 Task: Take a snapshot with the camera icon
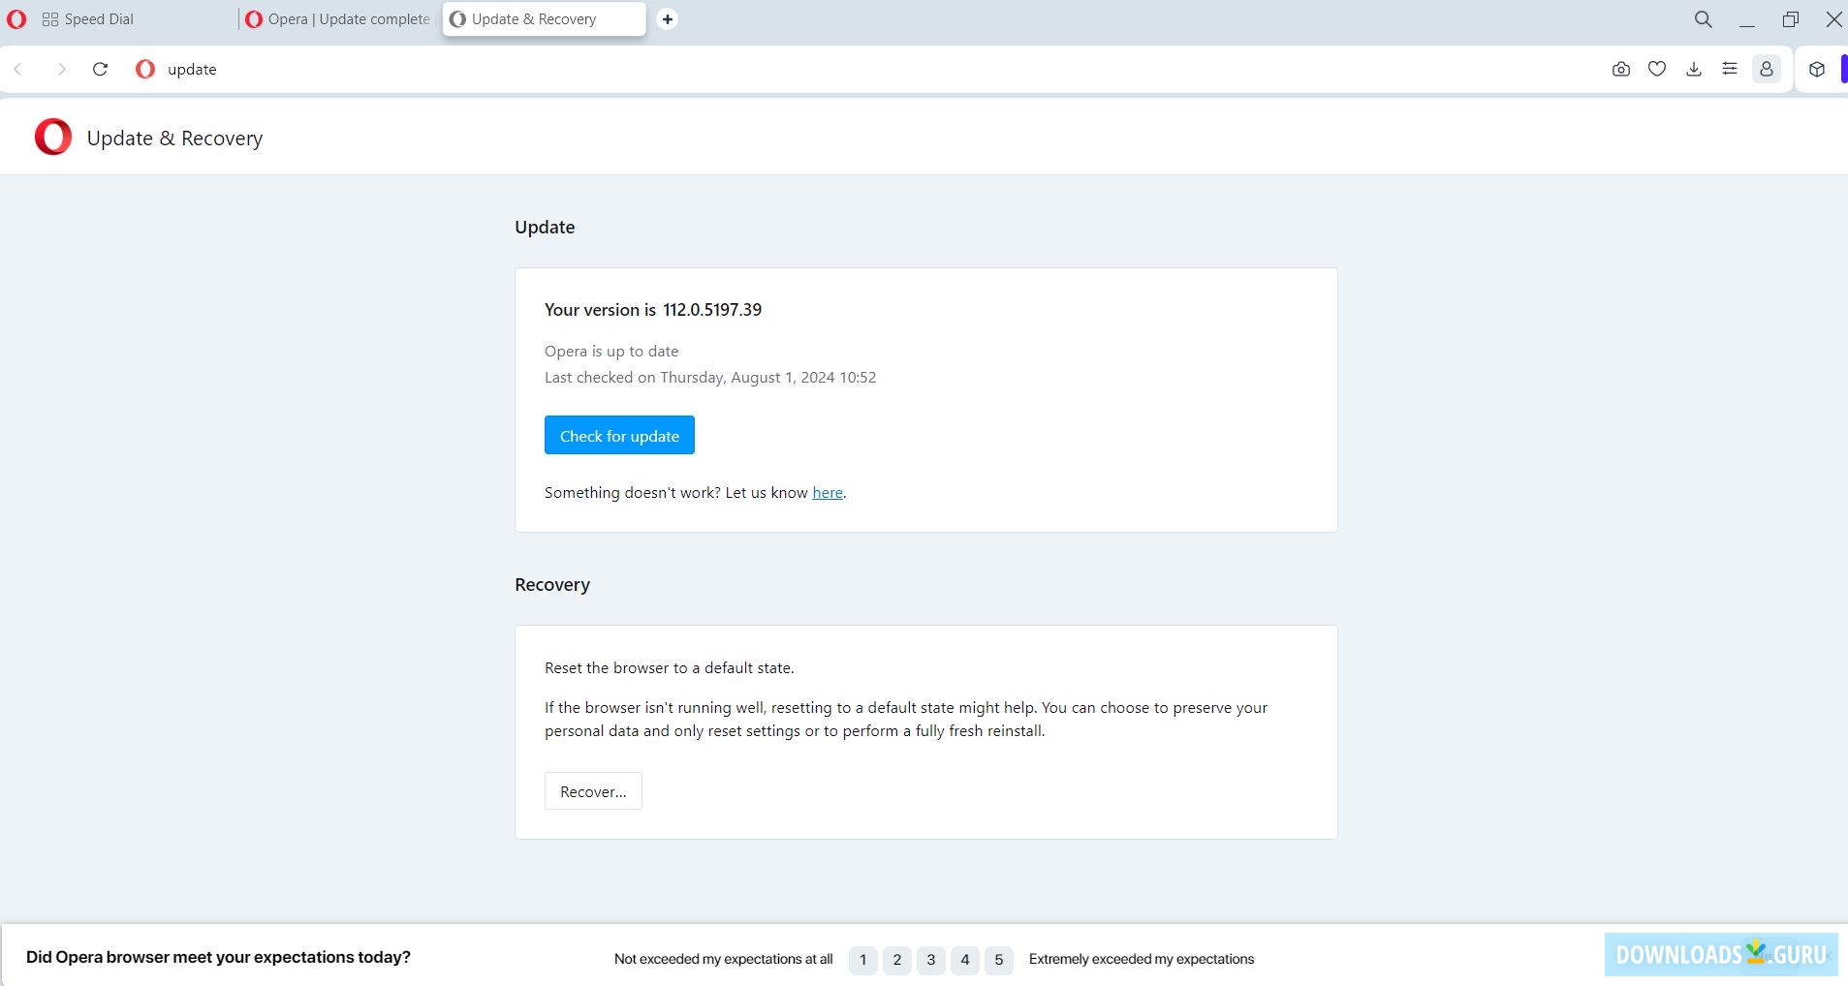point(1621,70)
